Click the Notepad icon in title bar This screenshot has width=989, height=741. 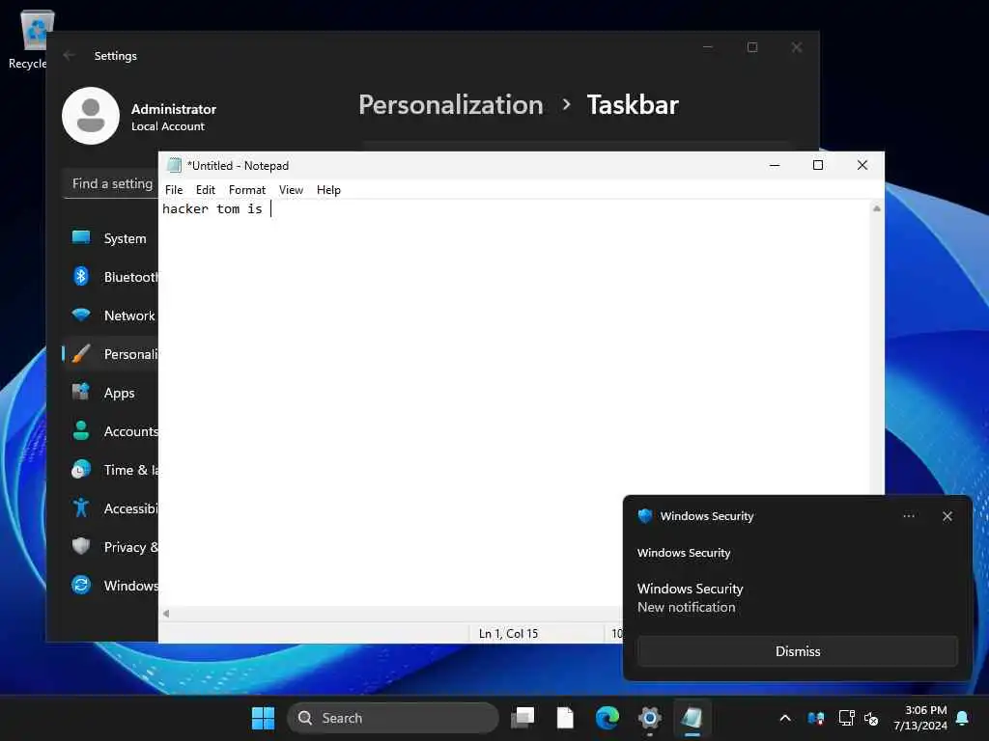[174, 165]
